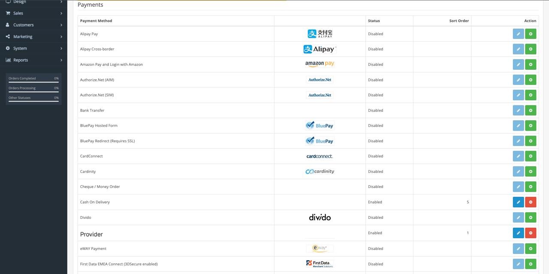The height and width of the screenshot is (274, 549).
Task: Expand the Customers menu section
Action: [x=33, y=25]
